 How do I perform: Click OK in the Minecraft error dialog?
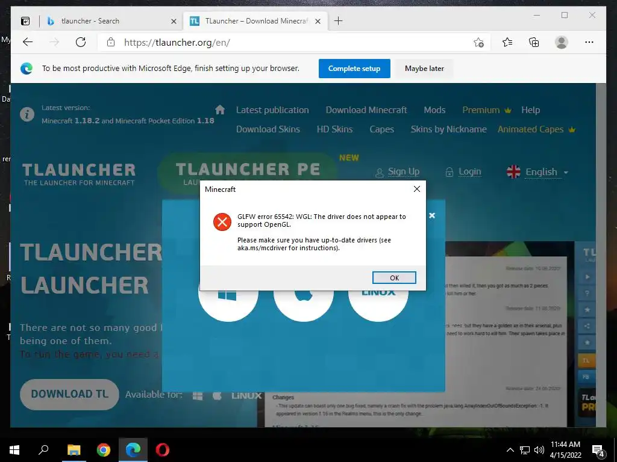tap(394, 278)
